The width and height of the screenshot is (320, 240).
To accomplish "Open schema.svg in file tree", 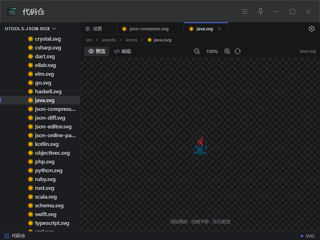I will 40,206.
